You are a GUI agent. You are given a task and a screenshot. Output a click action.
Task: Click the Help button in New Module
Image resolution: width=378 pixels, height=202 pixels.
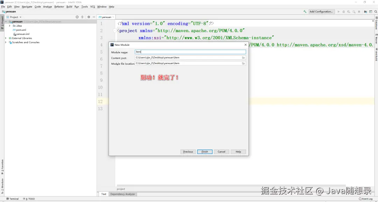click(x=238, y=152)
